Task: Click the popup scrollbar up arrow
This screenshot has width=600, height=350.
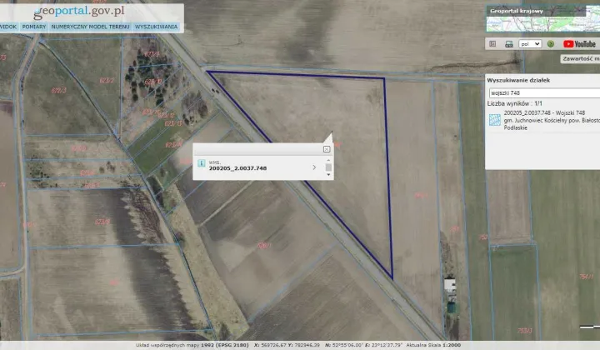Action: pyautogui.click(x=328, y=160)
